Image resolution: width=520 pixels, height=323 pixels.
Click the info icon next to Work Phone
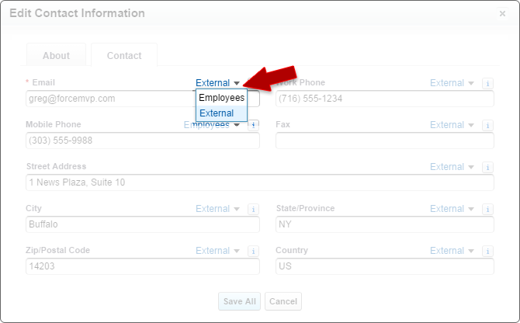(x=487, y=83)
